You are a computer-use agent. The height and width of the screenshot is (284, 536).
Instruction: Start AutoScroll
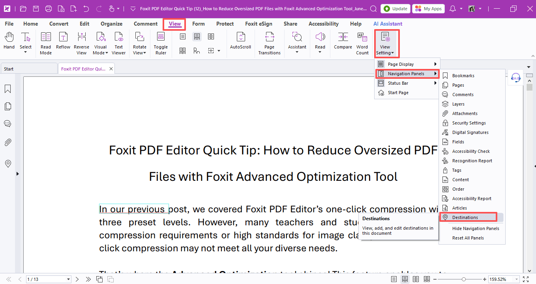click(x=241, y=41)
